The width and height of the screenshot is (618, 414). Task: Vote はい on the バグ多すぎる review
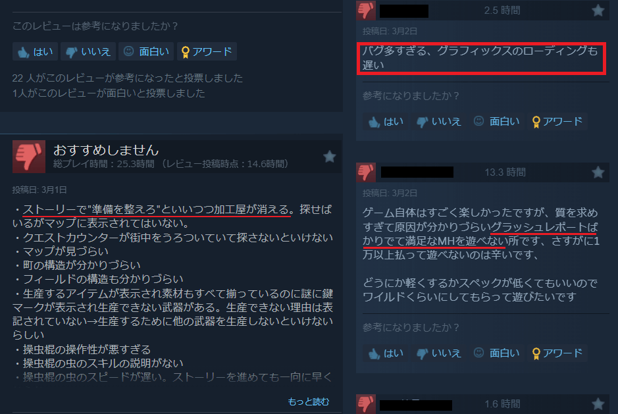coord(386,122)
